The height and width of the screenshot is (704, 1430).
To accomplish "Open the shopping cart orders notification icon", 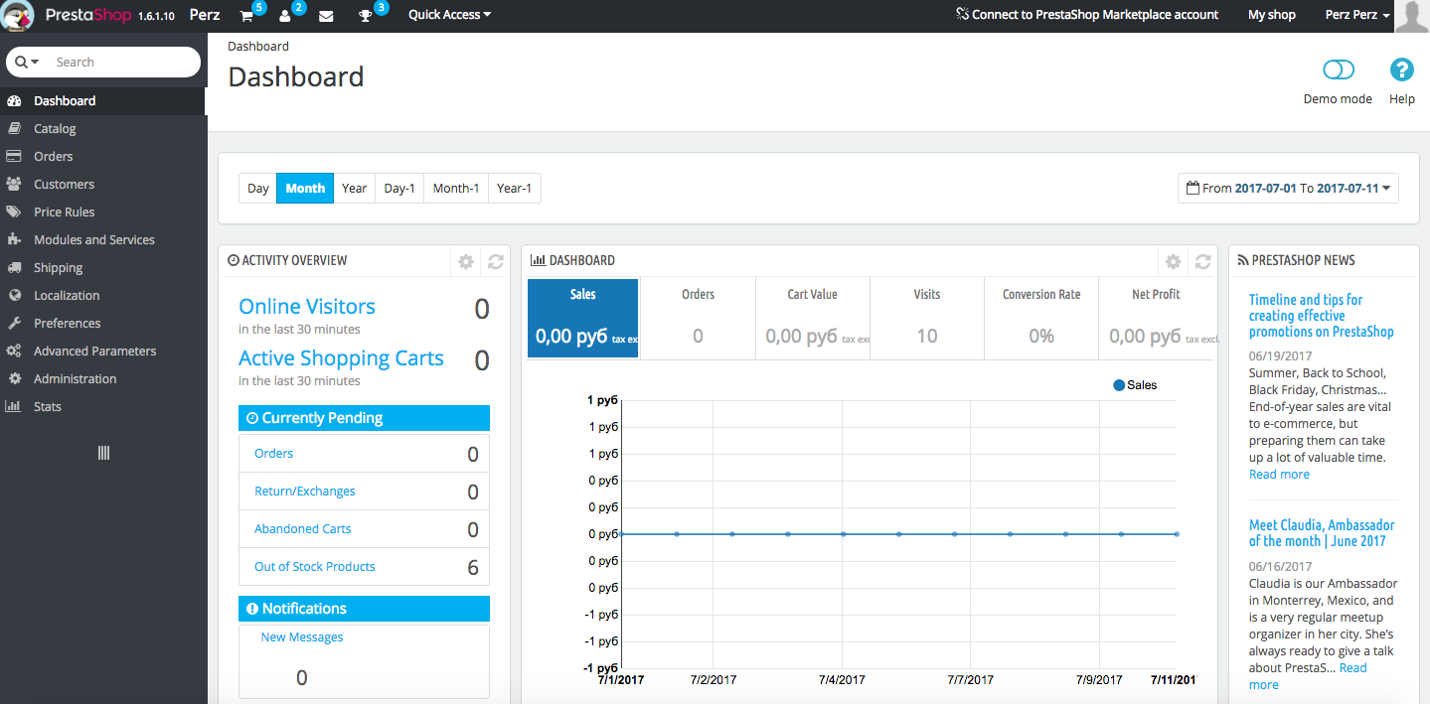I will pos(247,15).
